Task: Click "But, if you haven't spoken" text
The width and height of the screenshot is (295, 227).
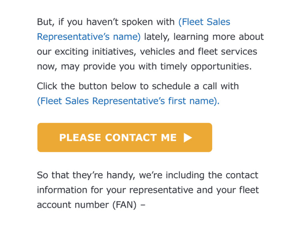Action: point(95,22)
